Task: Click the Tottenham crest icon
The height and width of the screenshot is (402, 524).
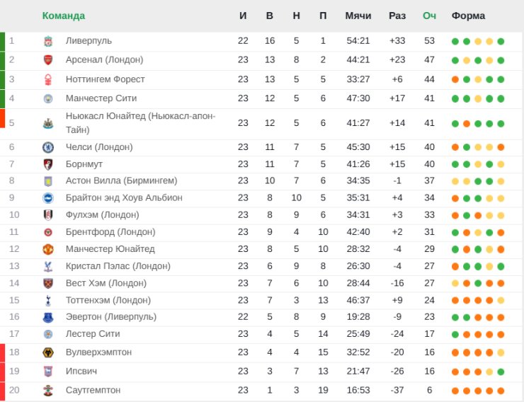Action: 48,300
